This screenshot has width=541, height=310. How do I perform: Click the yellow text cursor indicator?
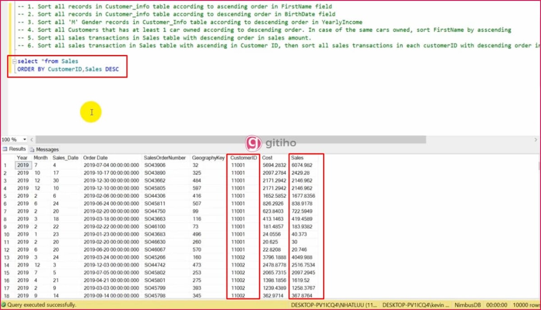pos(91,112)
